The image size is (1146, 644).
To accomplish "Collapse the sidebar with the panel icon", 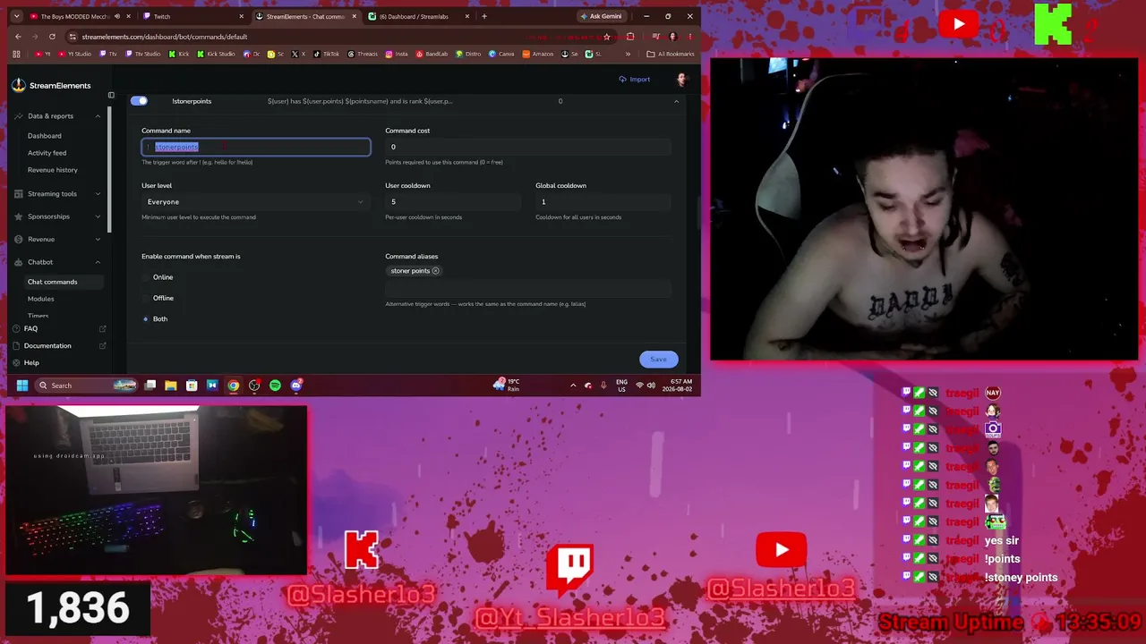I will pyautogui.click(x=111, y=95).
